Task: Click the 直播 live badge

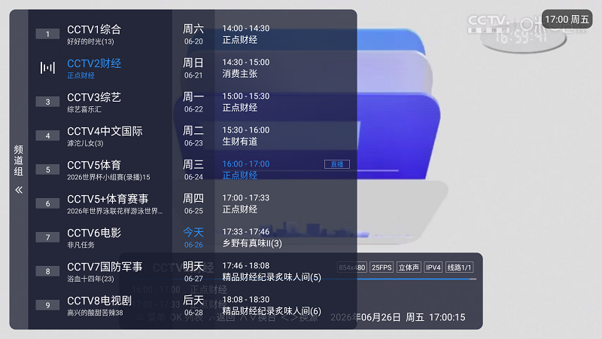Action: click(336, 164)
